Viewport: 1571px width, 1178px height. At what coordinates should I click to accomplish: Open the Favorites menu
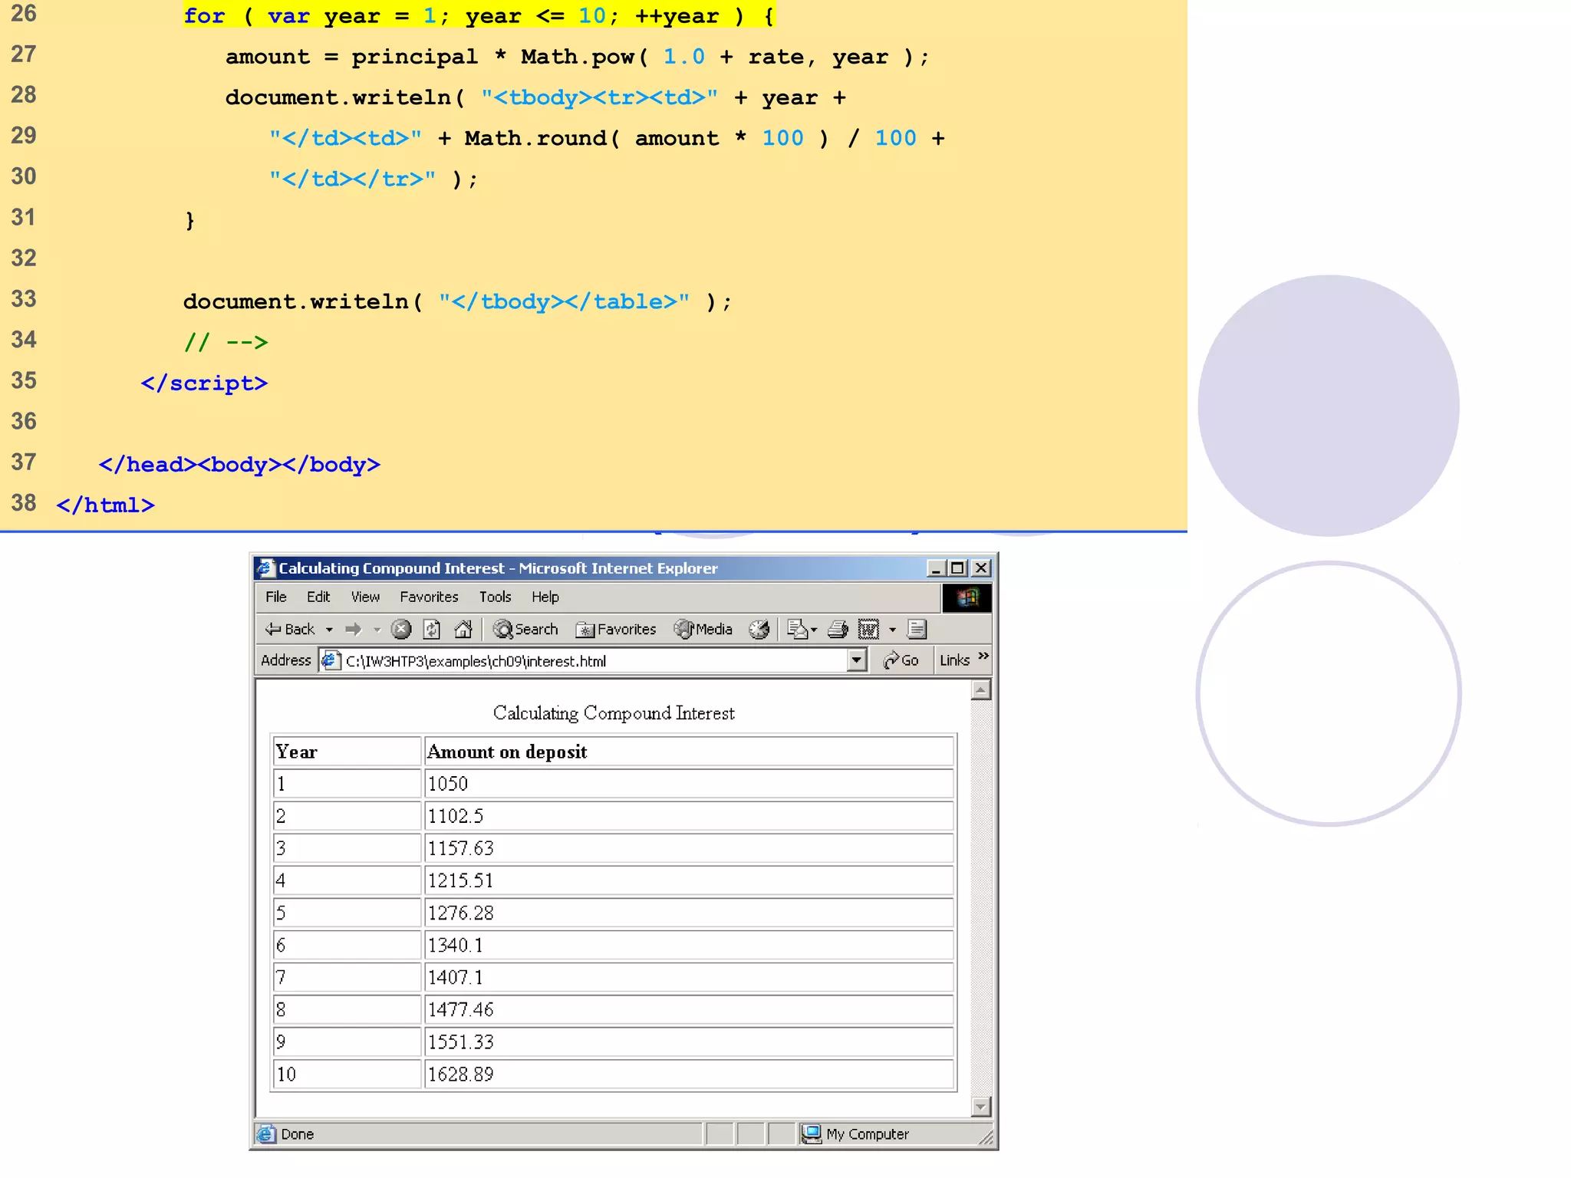pos(428,597)
